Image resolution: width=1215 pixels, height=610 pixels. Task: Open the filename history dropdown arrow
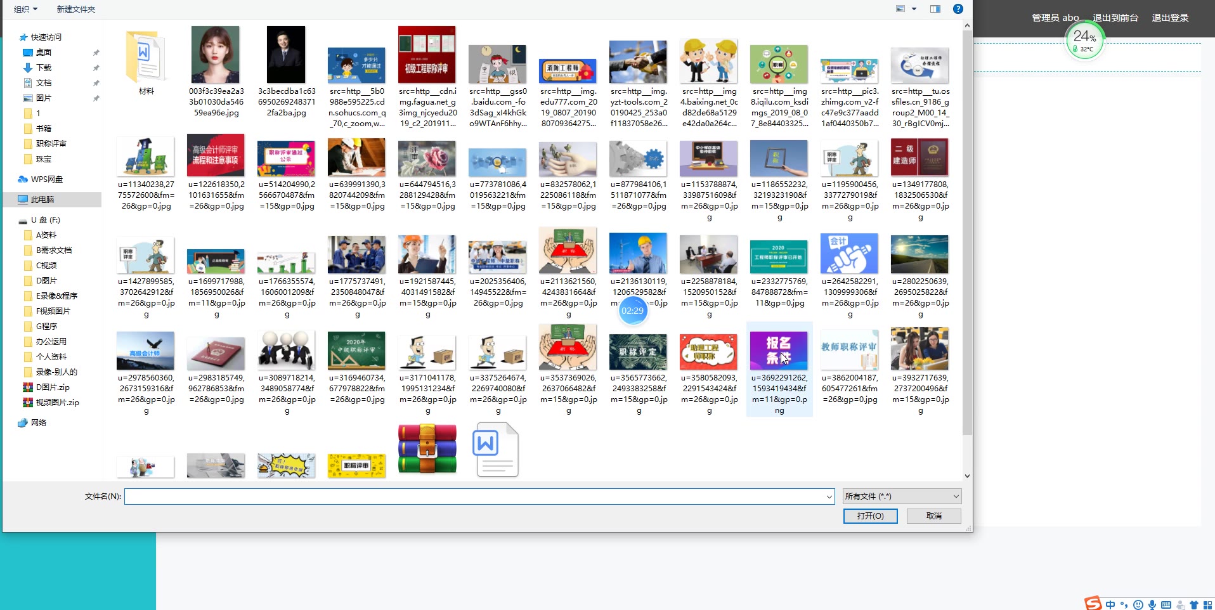coord(829,497)
